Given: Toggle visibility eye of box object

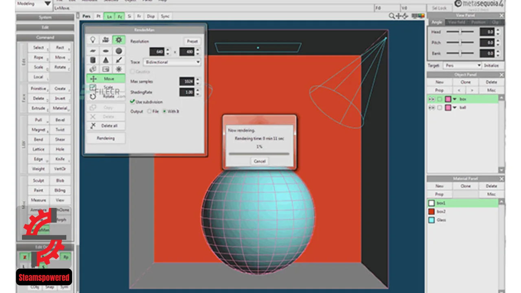Looking at the screenshot, I should click(x=431, y=99).
